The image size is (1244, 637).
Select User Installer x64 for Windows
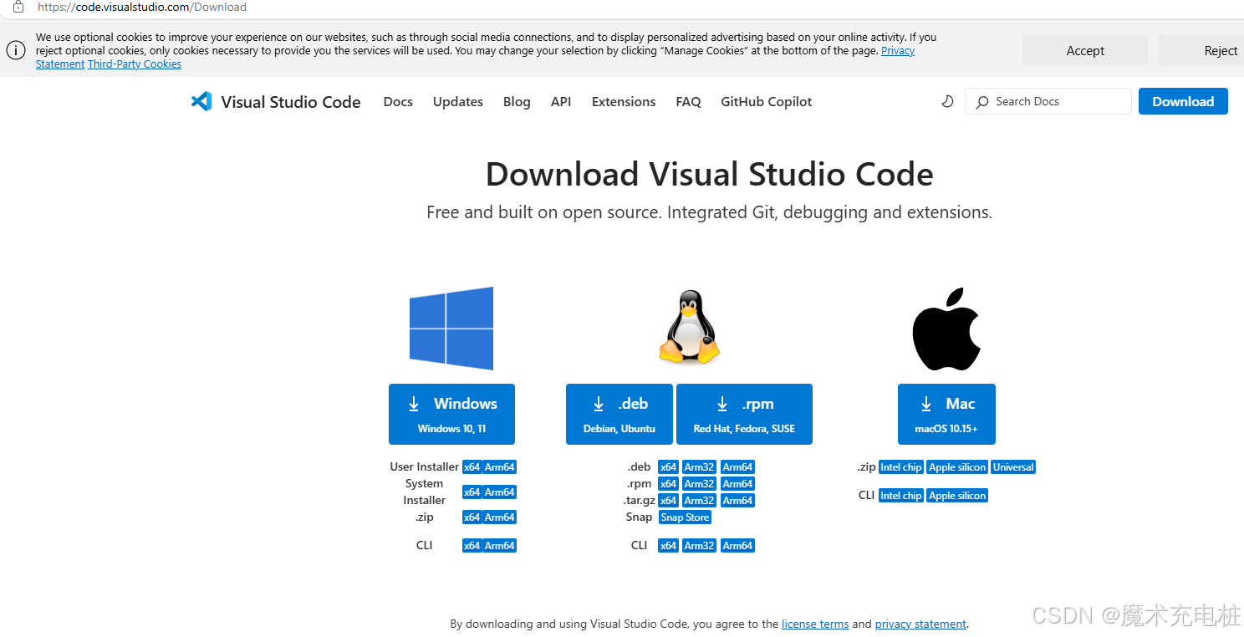[x=472, y=467]
